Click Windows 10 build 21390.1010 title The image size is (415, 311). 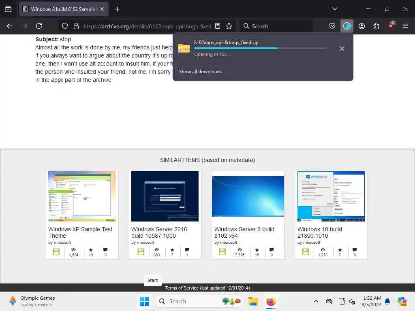[x=319, y=232]
